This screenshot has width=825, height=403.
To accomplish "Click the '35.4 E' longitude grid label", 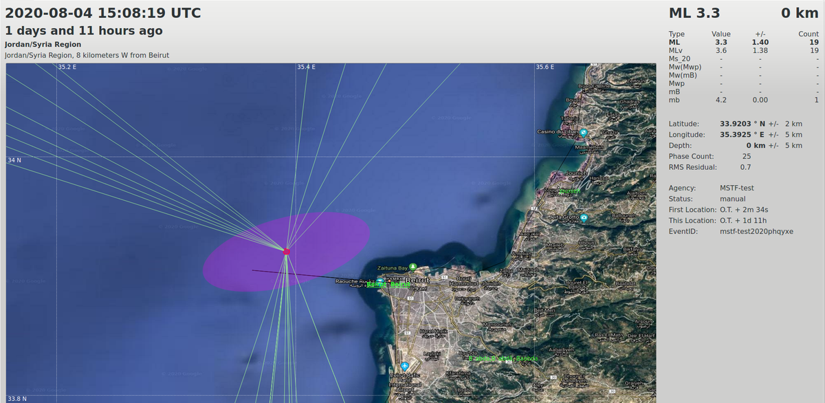I will click(x=307, y=67).
